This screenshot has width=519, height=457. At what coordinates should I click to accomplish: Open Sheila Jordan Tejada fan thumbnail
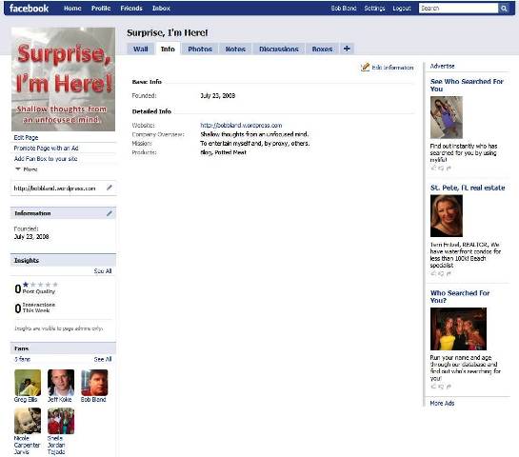[61, 421]
